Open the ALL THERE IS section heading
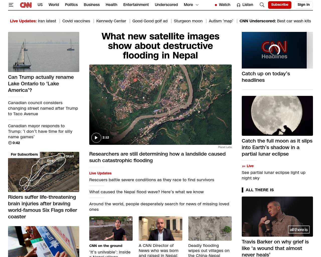 (260, 190)
